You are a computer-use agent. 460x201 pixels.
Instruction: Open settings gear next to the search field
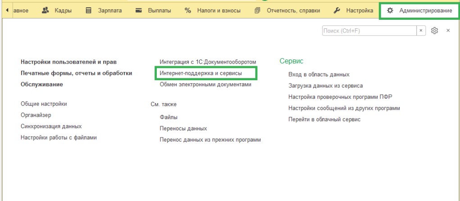tap(434, 31)
